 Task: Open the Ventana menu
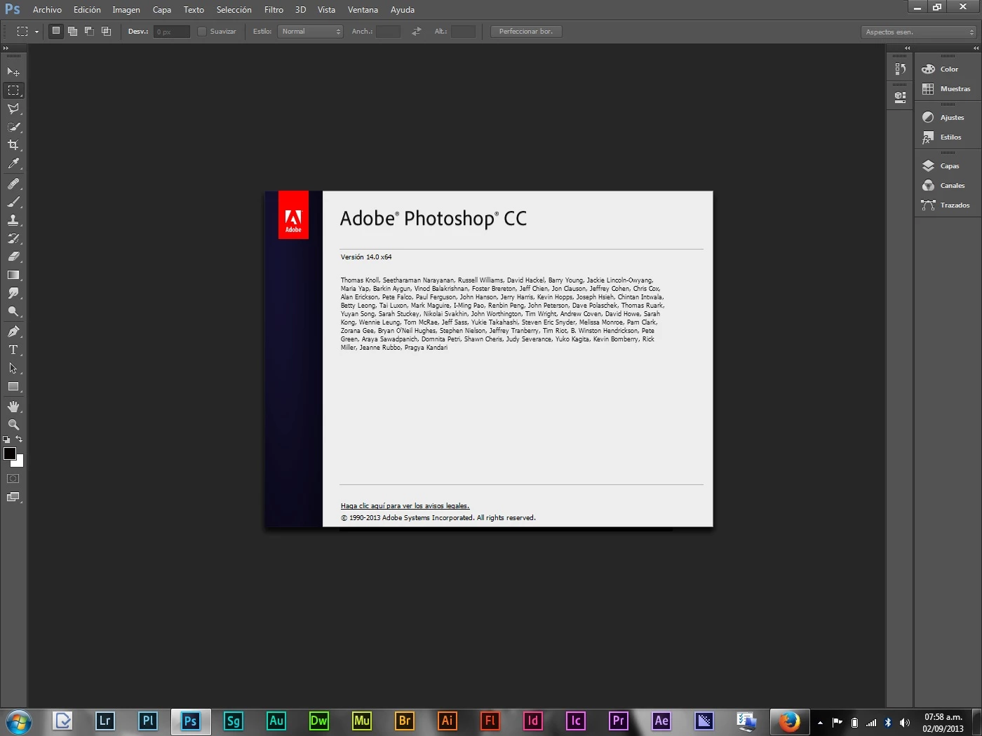point(363,10)
